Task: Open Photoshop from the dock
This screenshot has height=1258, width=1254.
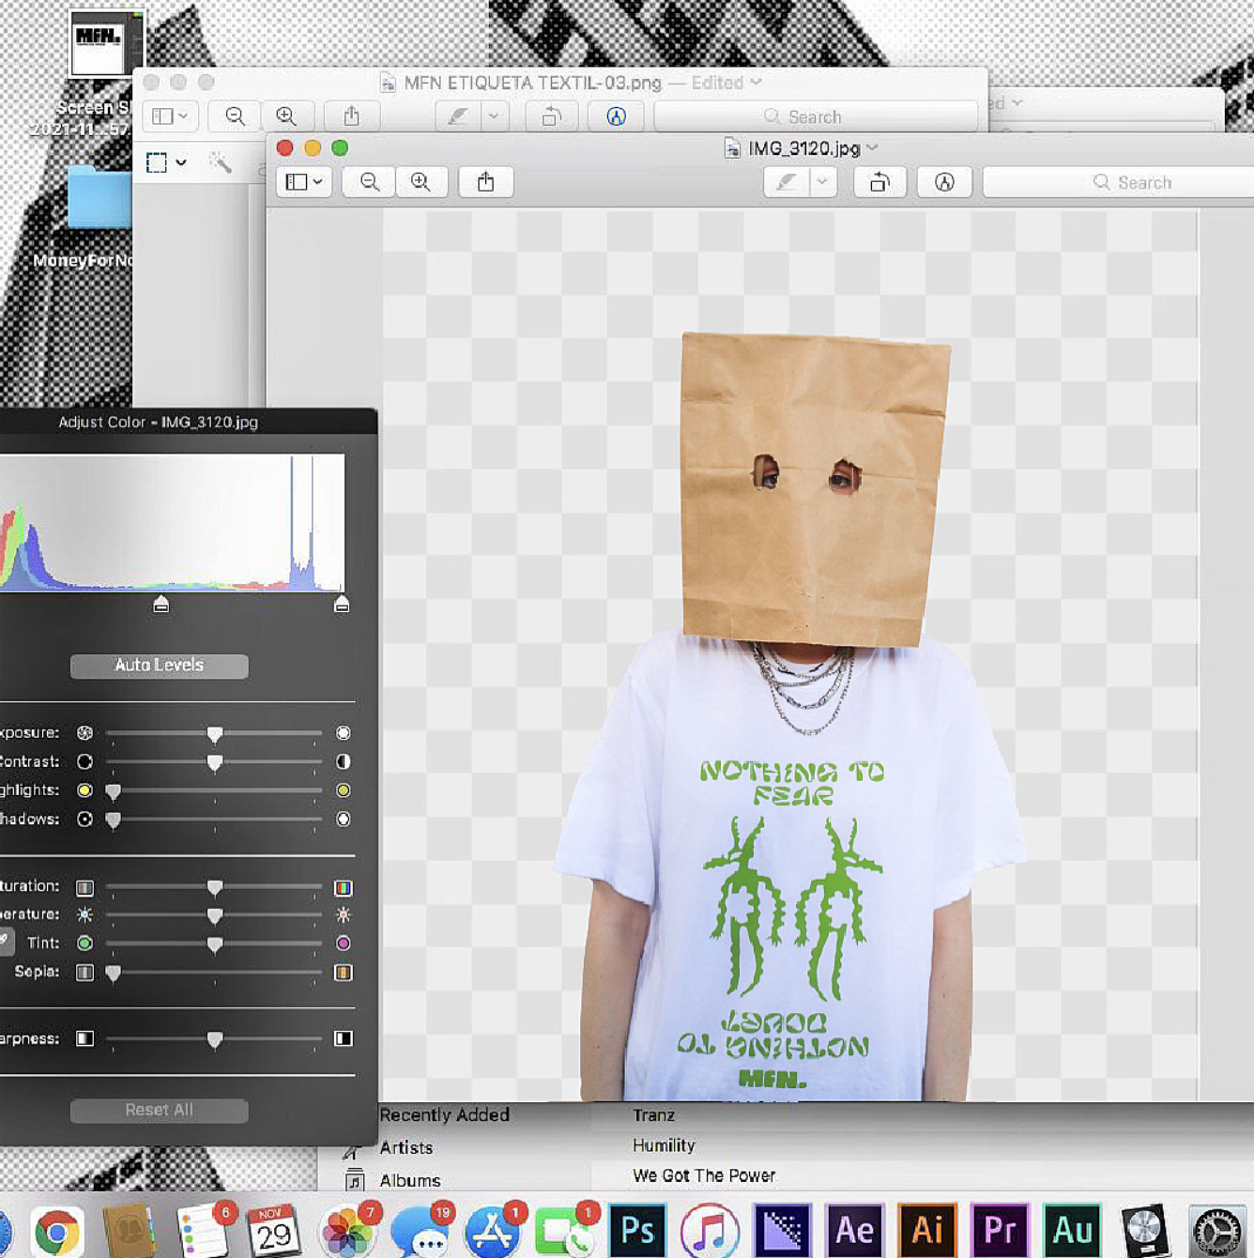Action: pyautogui.click(x=637, y=1229)
